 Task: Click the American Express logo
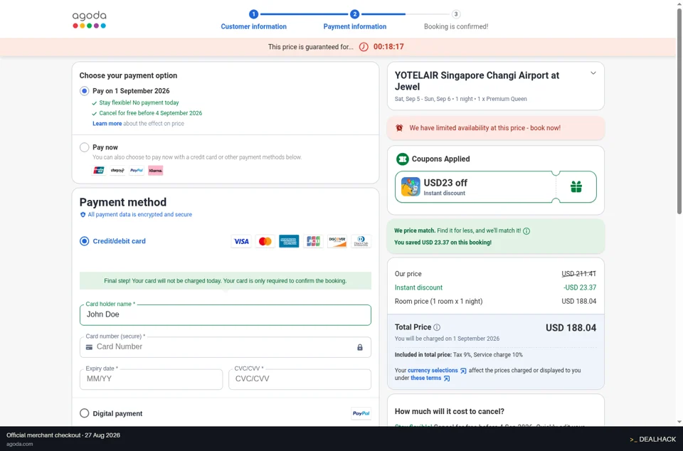(289, 241)
